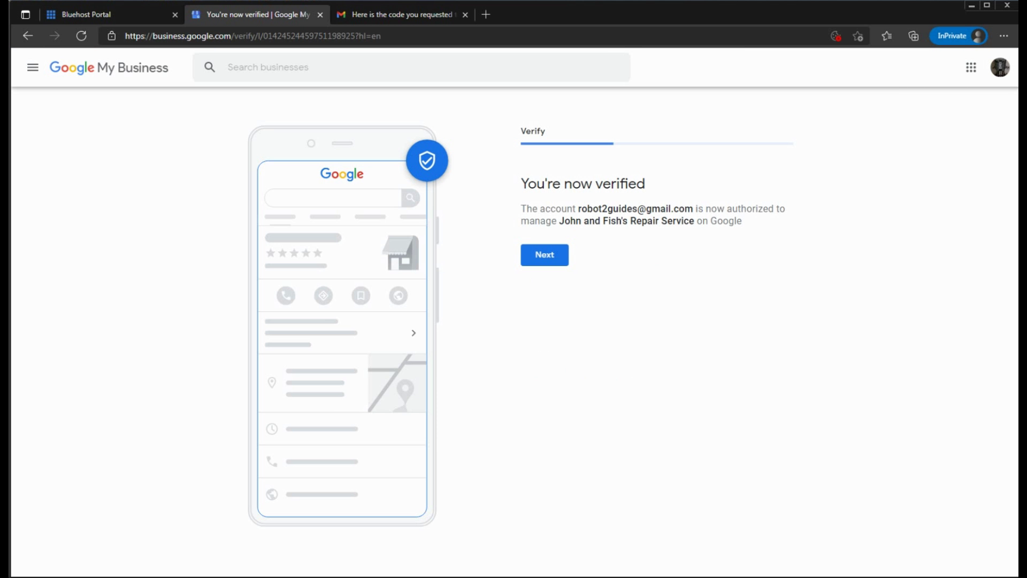Screen dimensions: 1027x578
Task: Open tracking prevention icon
Action: pyautogui.click(x=835, y=36)
